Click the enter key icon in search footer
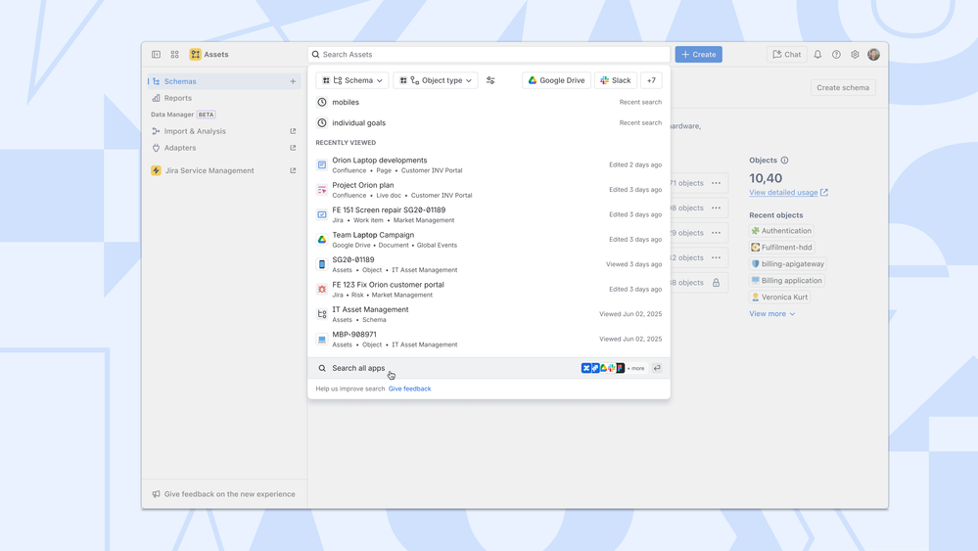This screenshot has height=551, width=978. (x=657, y=368)
